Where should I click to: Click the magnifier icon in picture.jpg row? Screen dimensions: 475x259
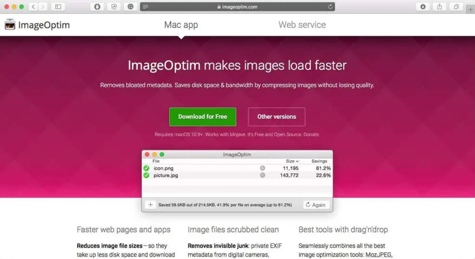tap(263, 175)
